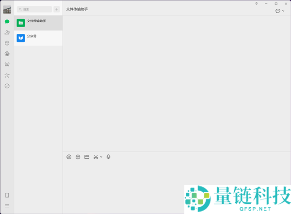This screenshot has width=291, height=214.
Task: Open favorites cube in chat toolbar
Action: [78, 157]
